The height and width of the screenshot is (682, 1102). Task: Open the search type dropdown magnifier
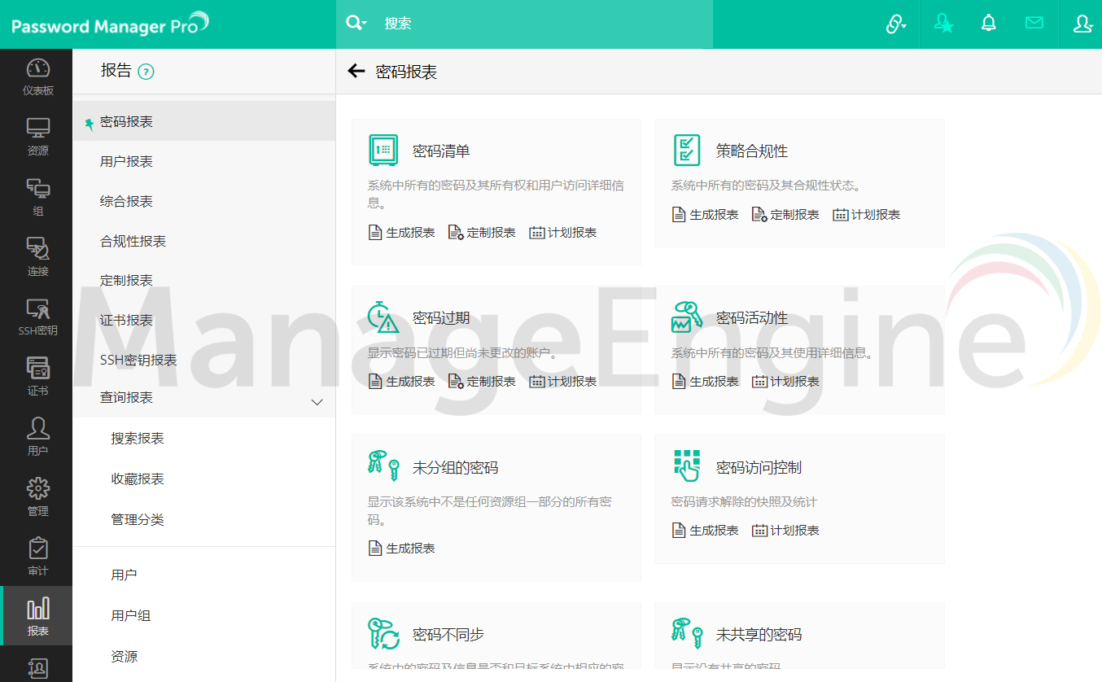tap(356, 24)
